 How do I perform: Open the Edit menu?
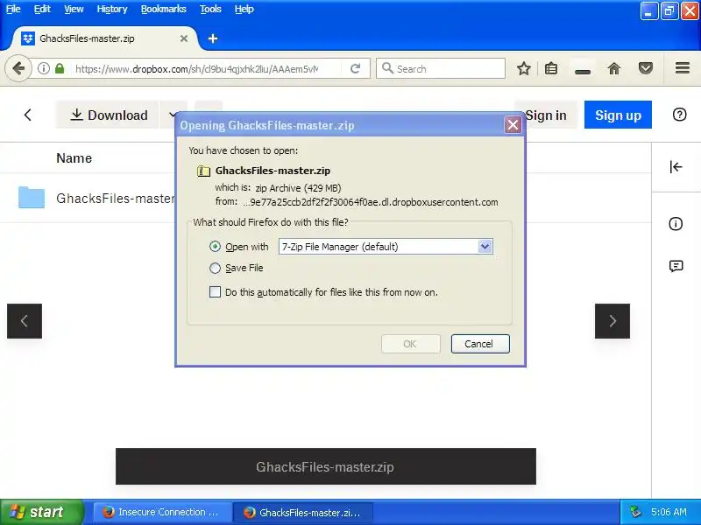pyautogui.click(x=42, y=9)
